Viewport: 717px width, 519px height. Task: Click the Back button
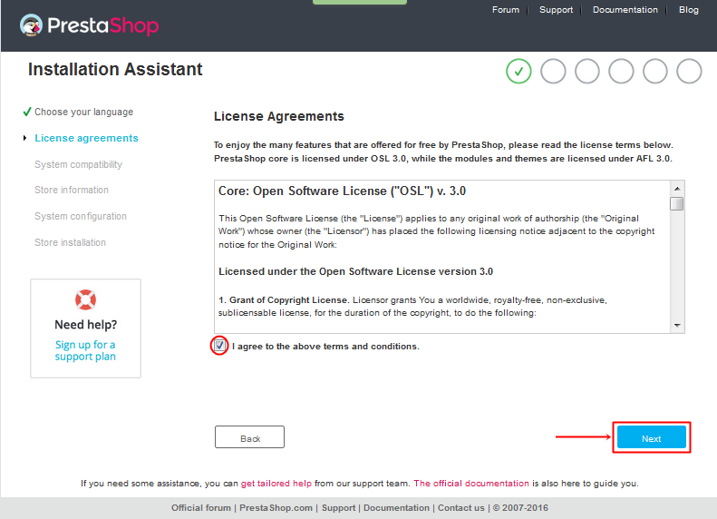[249, 437]
